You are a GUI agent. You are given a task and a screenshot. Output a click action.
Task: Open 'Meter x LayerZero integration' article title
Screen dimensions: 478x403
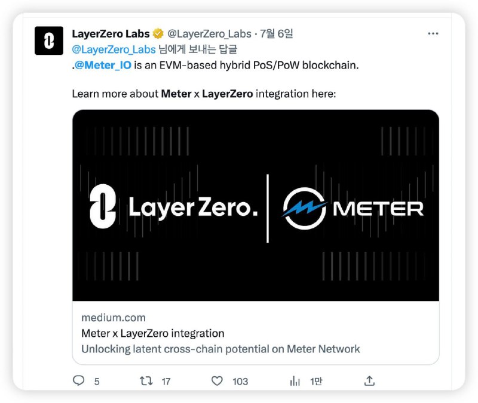coord(153,333)
